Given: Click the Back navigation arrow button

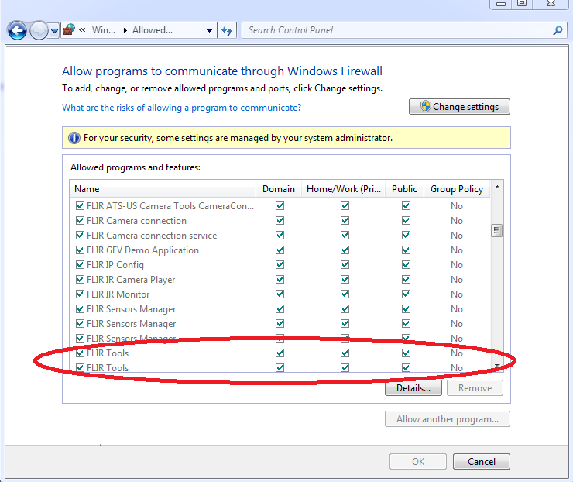Looking at the screenshot, I should 18,31.
